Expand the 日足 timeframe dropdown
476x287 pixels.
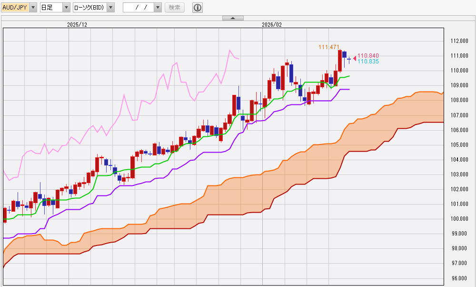pos(66,8)
